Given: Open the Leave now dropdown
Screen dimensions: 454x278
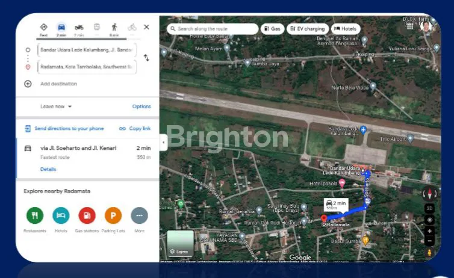Looking at the screenshot, I should [56, 107].
